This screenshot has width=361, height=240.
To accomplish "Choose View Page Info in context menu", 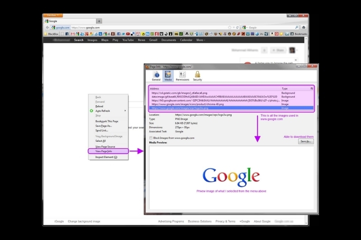I will (108, 151).
